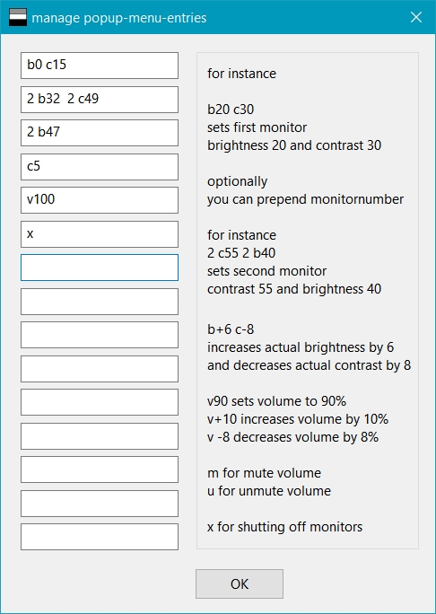Click the 'manage popup-menu-entries' window title
Image resolution: width=436 pixels, height=614 pixels.
pos(119,18)
